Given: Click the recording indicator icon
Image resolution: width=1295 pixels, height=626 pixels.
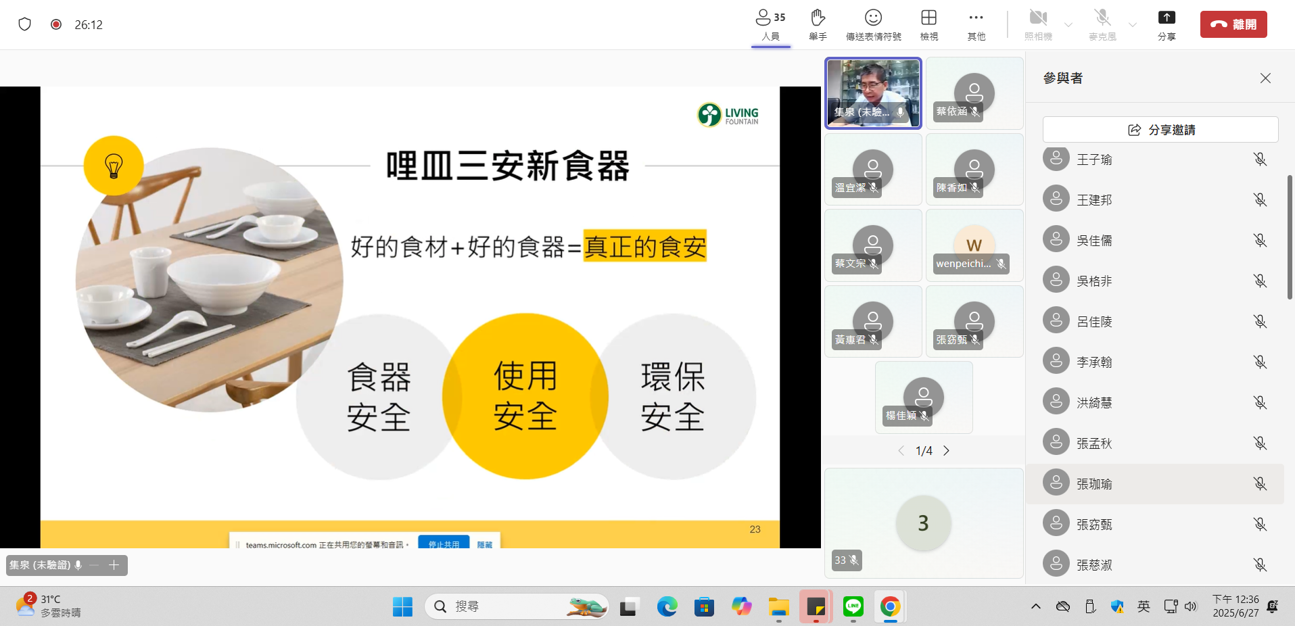Looking at the screenshot, I should [56, 24].
